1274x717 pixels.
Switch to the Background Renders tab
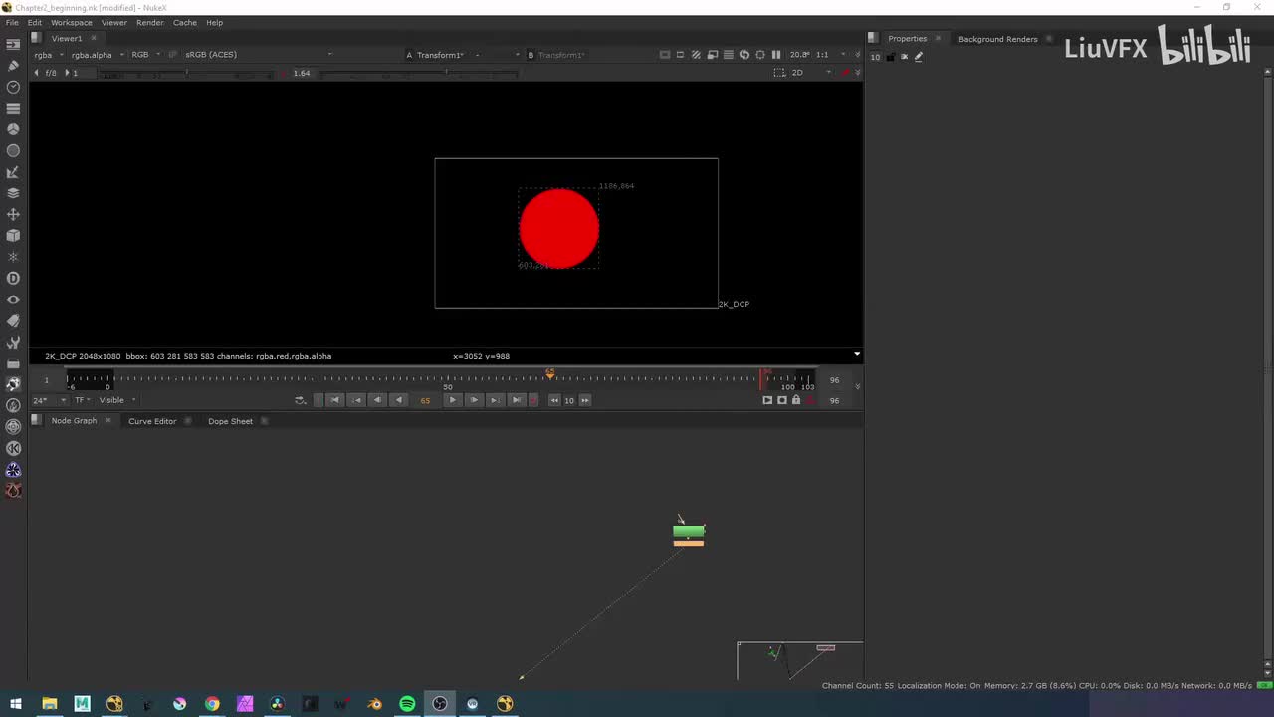click(x=997, y=39)
